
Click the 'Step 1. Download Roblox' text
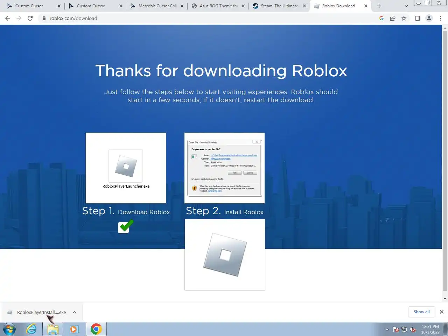point(126,211)
